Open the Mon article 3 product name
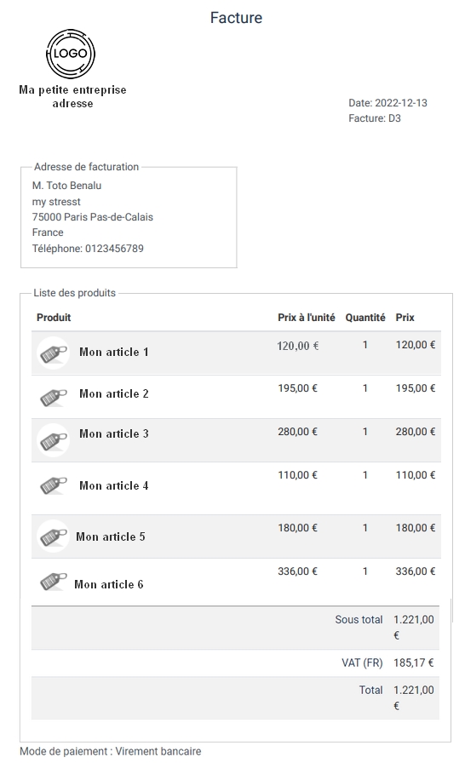Image resolution: width=465 pixels, height=763 pixels. [114, 433]
